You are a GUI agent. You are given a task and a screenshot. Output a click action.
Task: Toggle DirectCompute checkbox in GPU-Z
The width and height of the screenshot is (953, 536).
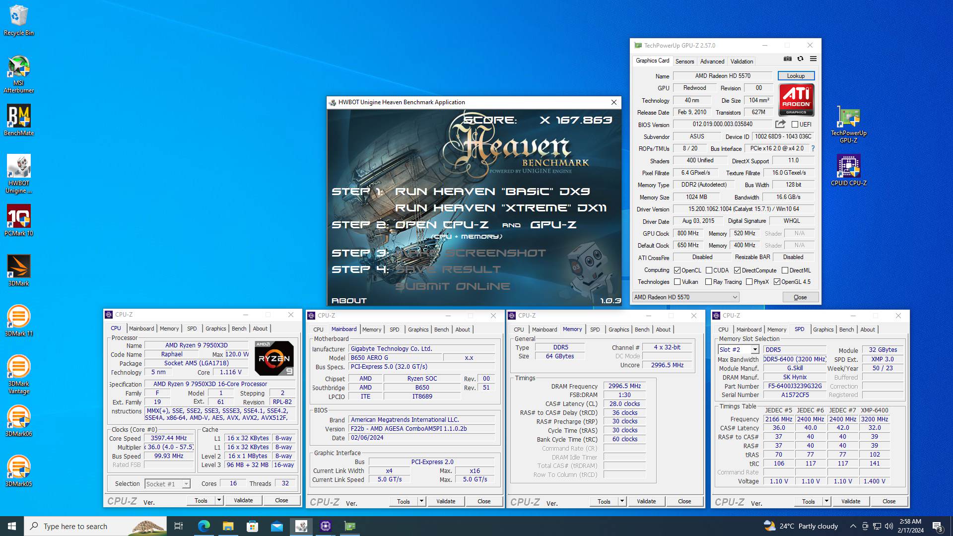click(737, 270)
